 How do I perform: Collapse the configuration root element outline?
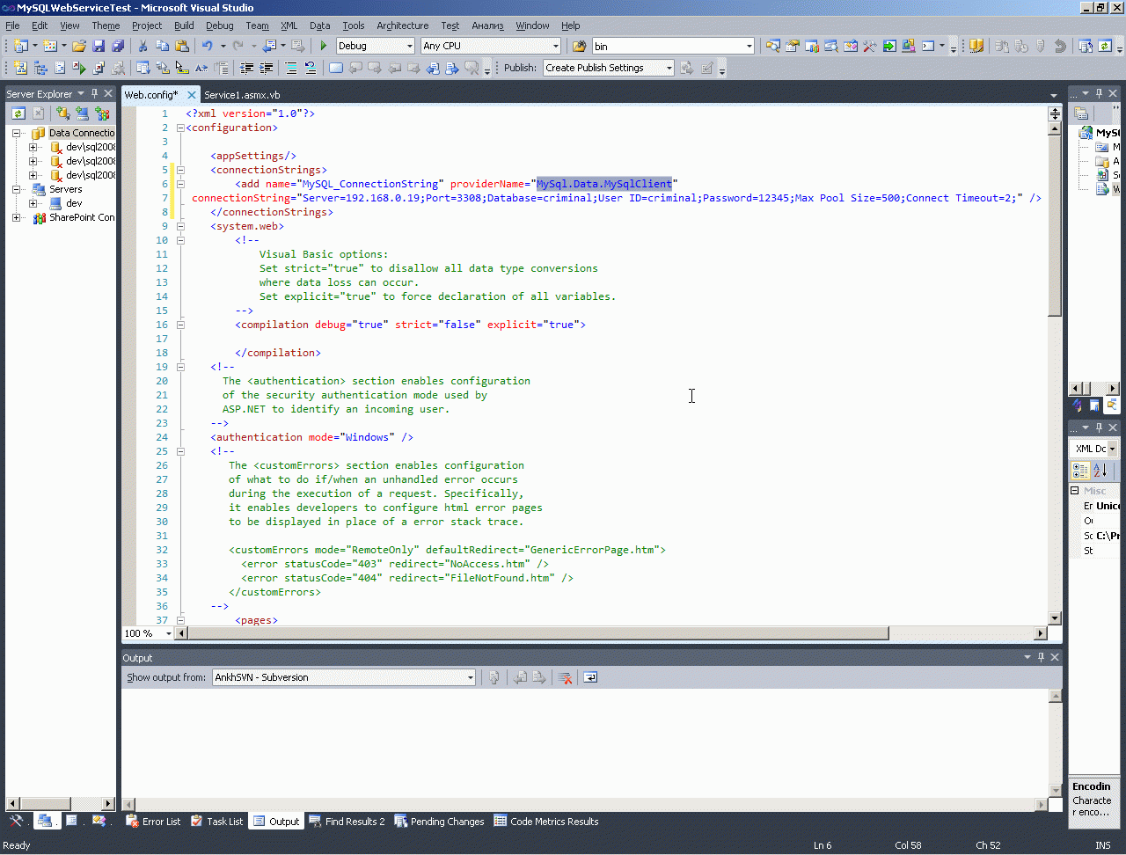(x=180, y=128)
